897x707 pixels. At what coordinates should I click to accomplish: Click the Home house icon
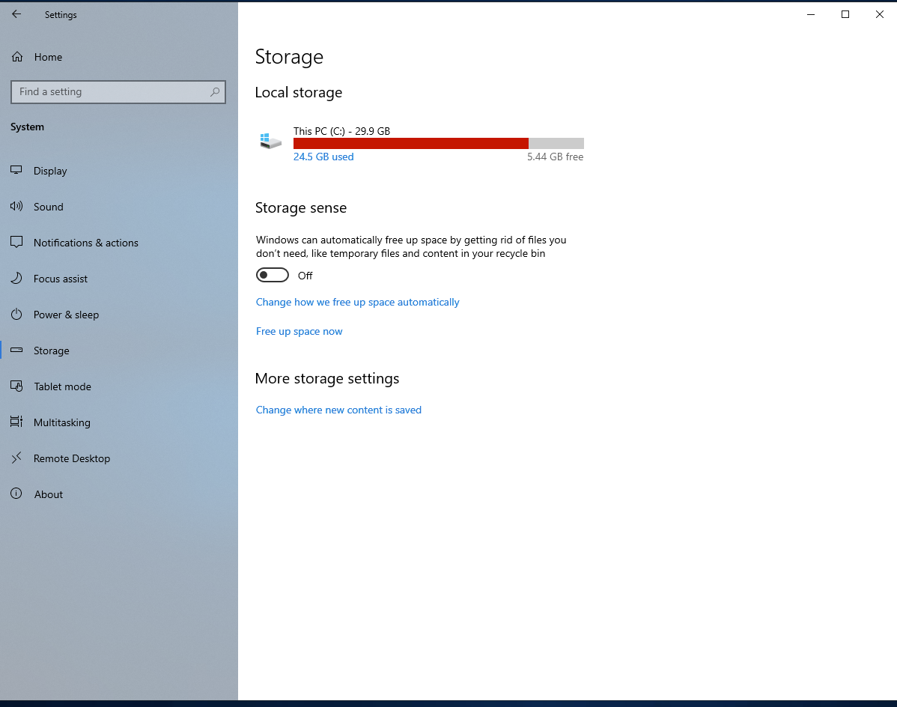click(x=17, y=57)
